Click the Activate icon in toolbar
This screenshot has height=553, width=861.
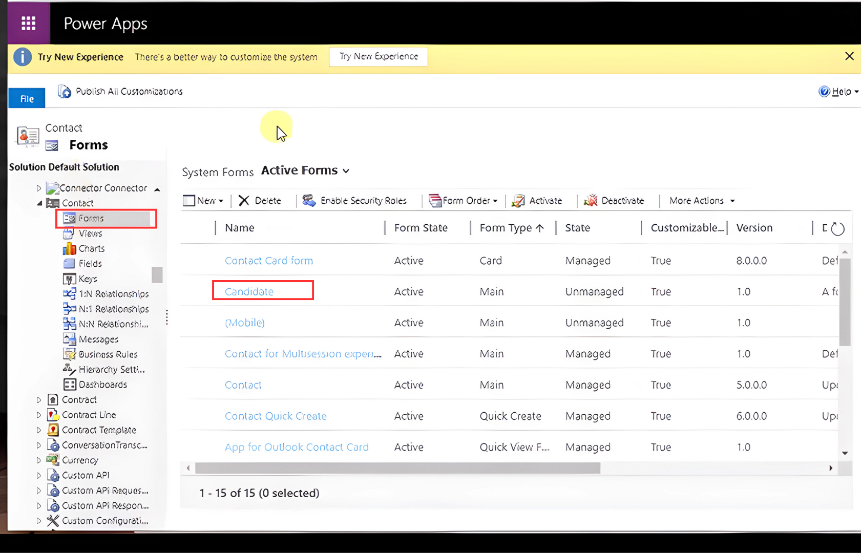tap(518, 201)
